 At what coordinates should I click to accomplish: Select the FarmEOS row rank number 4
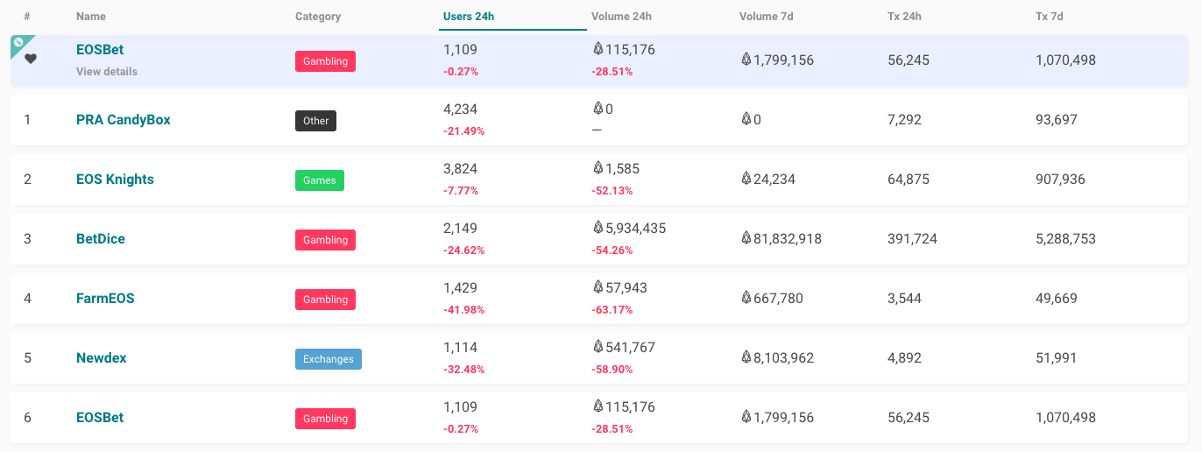click(x=27, y=298)
